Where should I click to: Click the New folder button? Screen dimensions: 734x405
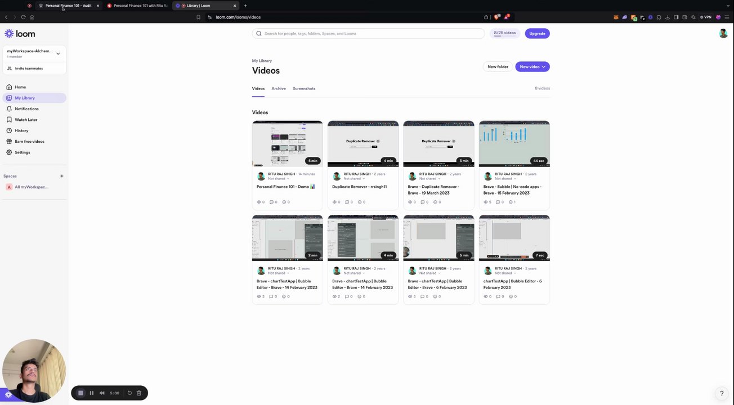[498, 67]
